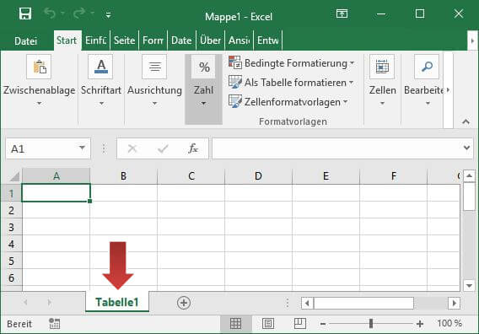The image size is (479, 334).
Task: Click the previous sheet navigation arrow
Action: click(25, 303)
